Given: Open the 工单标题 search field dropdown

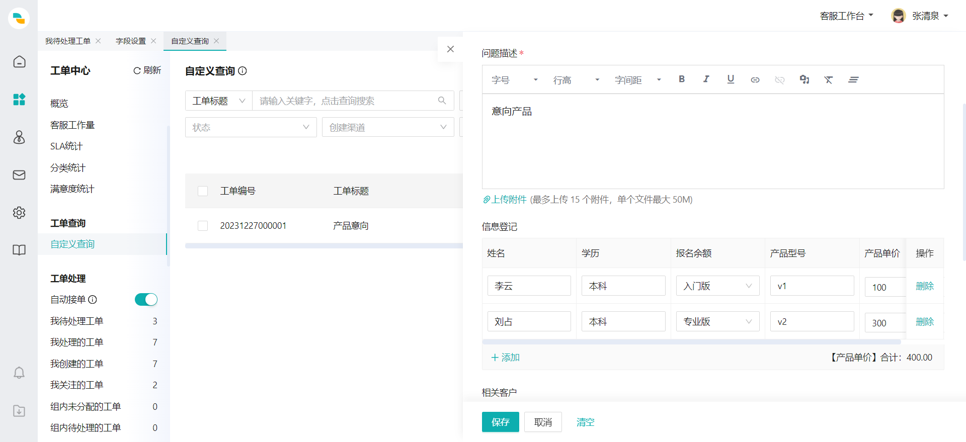Looking at the screenshot, I should (x=219, y=101).
